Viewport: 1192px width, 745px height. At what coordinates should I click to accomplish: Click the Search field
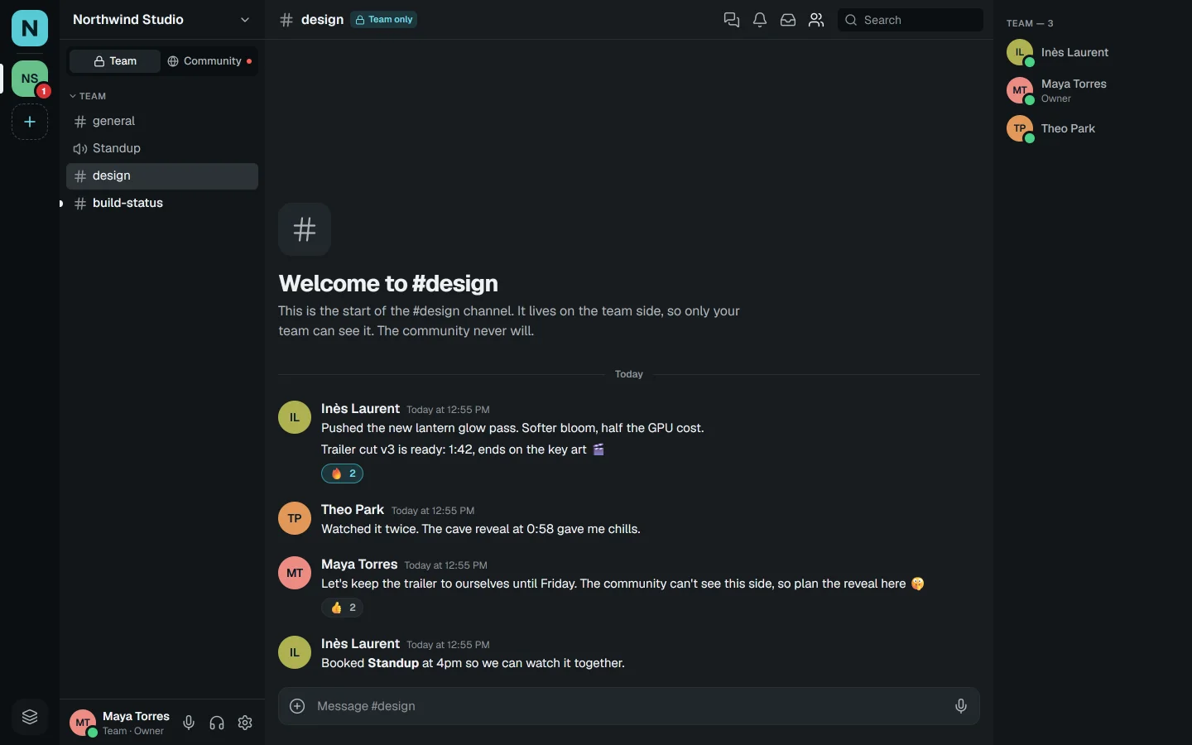click(911, 20)
